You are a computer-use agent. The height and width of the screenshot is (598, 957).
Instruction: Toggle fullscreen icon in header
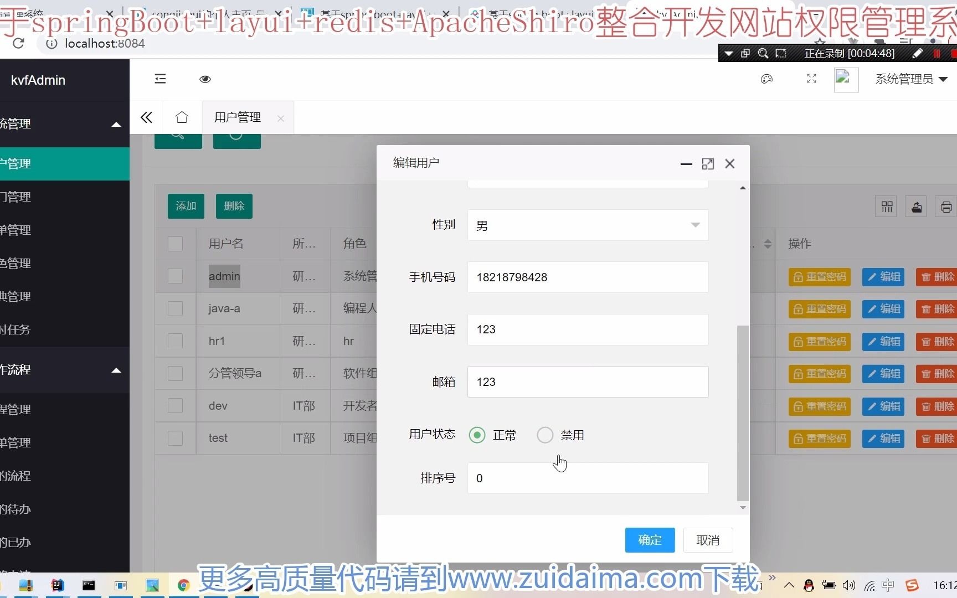pos(811,79)
